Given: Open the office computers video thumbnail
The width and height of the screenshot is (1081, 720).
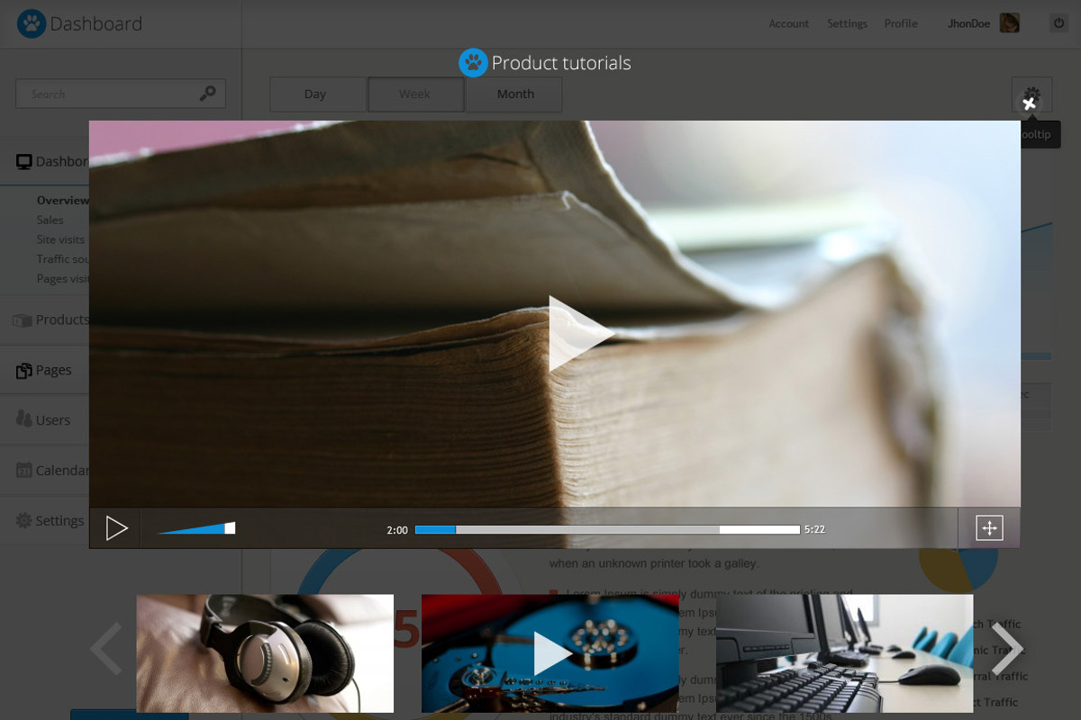Looking at the screenshot, I should (844, 653).
